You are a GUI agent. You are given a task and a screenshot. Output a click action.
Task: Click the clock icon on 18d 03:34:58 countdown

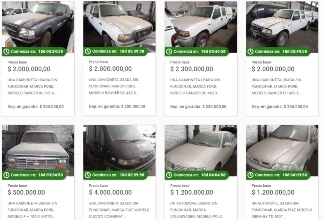(x=7, y=51)
